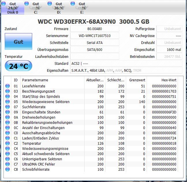Click the status orb for Eingeschaltete Stunden
Viewport: 187px width, 182px height.
[8, 112]
